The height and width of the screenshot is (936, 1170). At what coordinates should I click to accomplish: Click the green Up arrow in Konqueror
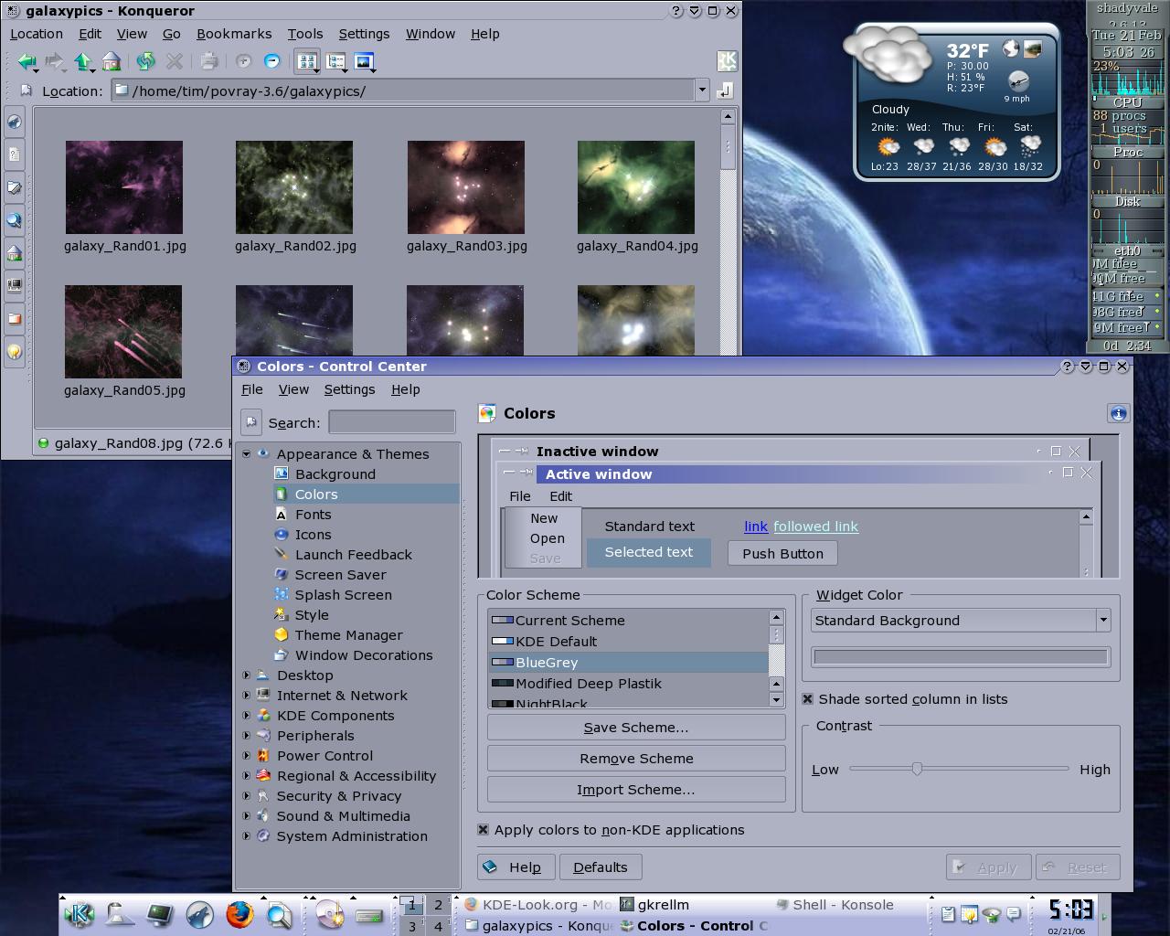pyautogui.click(x=83, y=62)
